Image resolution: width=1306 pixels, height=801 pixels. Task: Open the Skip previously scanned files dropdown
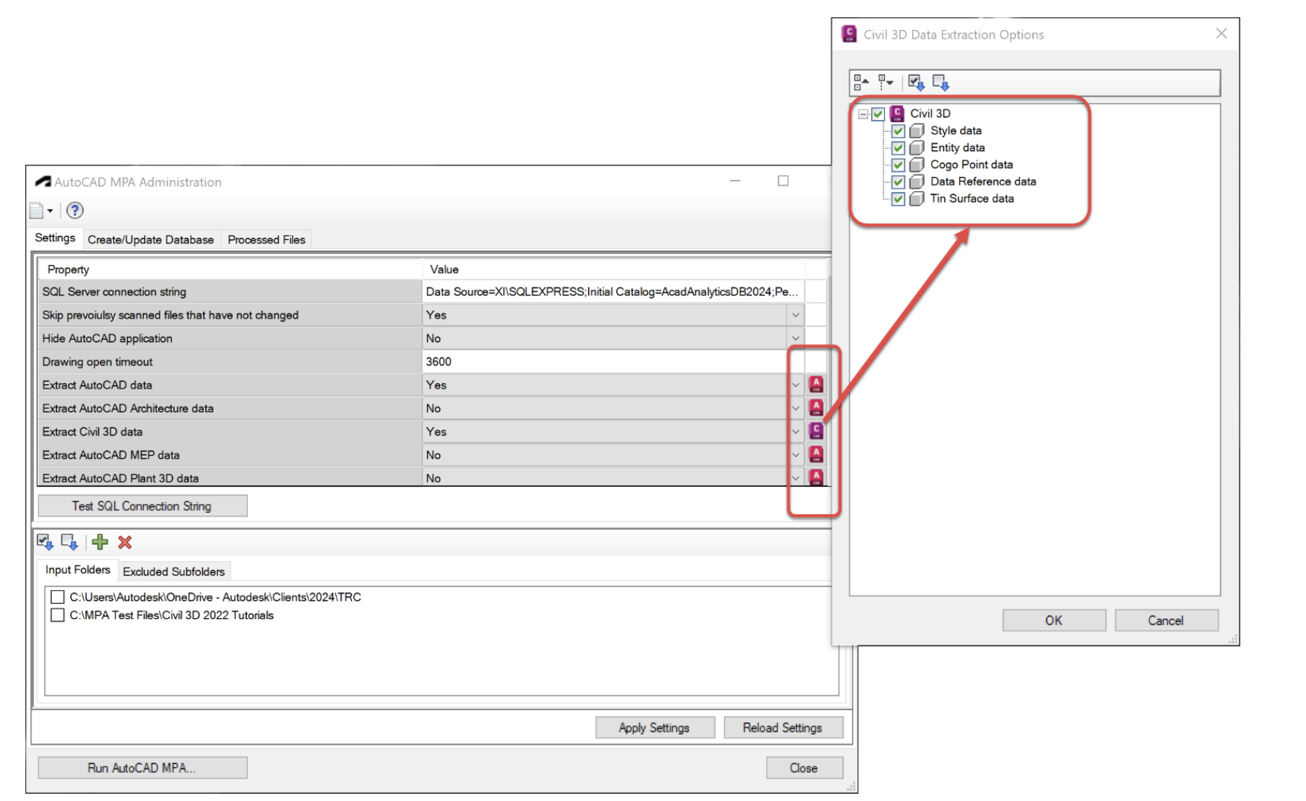pyautogui.click(x=795, y=315)
